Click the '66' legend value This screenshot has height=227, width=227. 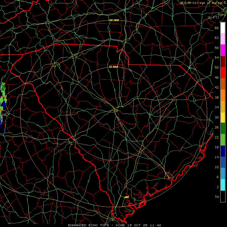pyautogui.click(x=217, y=28)
